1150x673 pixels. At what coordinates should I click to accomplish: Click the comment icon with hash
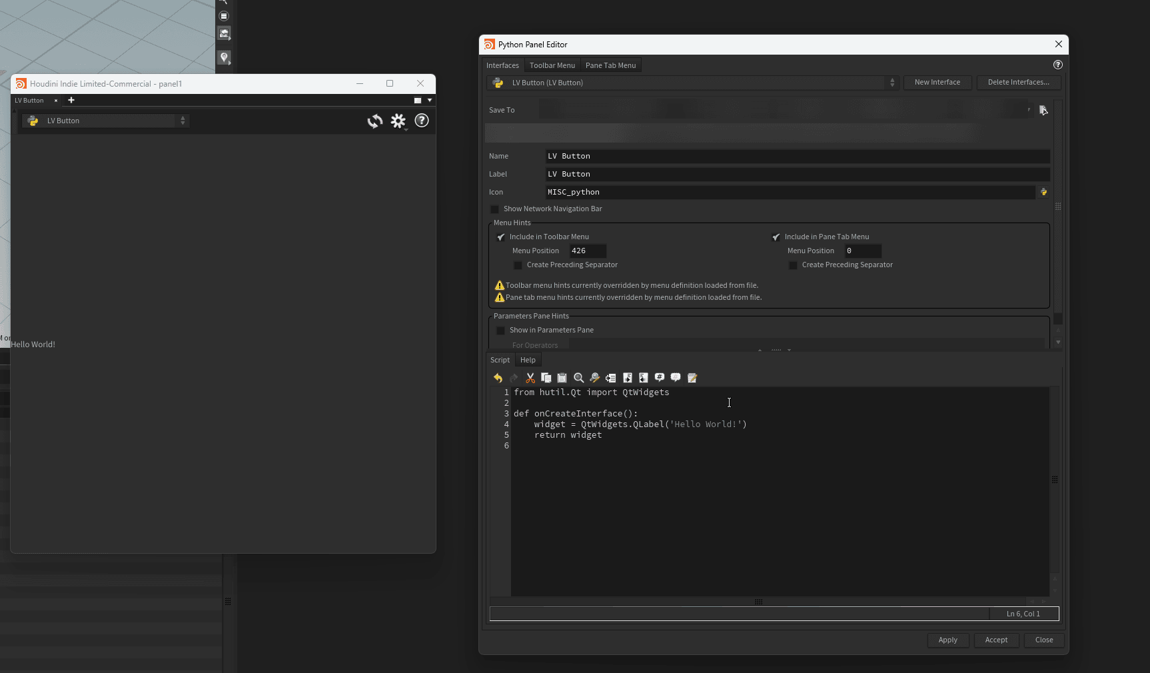click(660, 377)
